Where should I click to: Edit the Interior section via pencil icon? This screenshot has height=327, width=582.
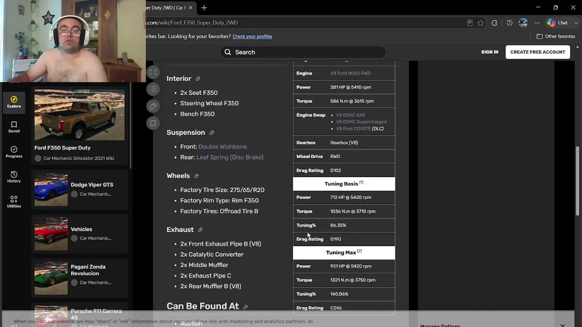198,79
